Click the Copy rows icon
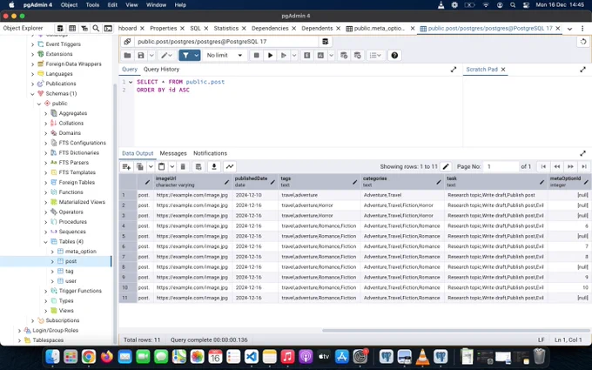The height and width of the screenshot is (370, 592). (140, 166)
